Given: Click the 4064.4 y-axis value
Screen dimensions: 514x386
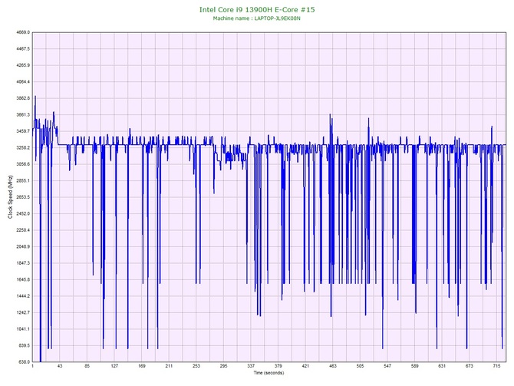Looking at the screenshot, I should tap(23, 81).
